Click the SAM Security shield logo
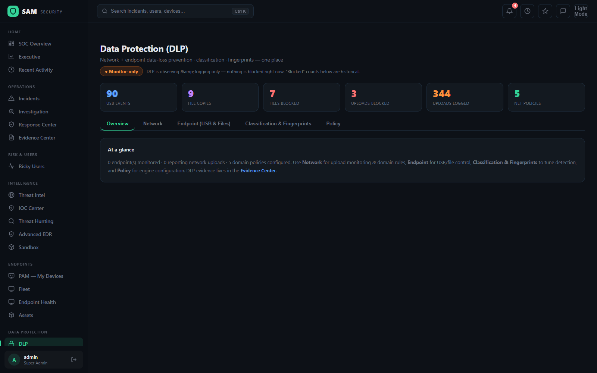This screenshot has width=597, height=373. click(13, 11)
